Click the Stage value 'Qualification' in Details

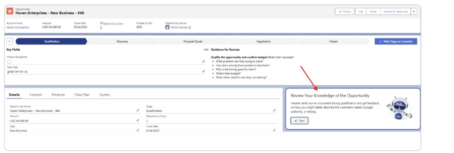154,111
